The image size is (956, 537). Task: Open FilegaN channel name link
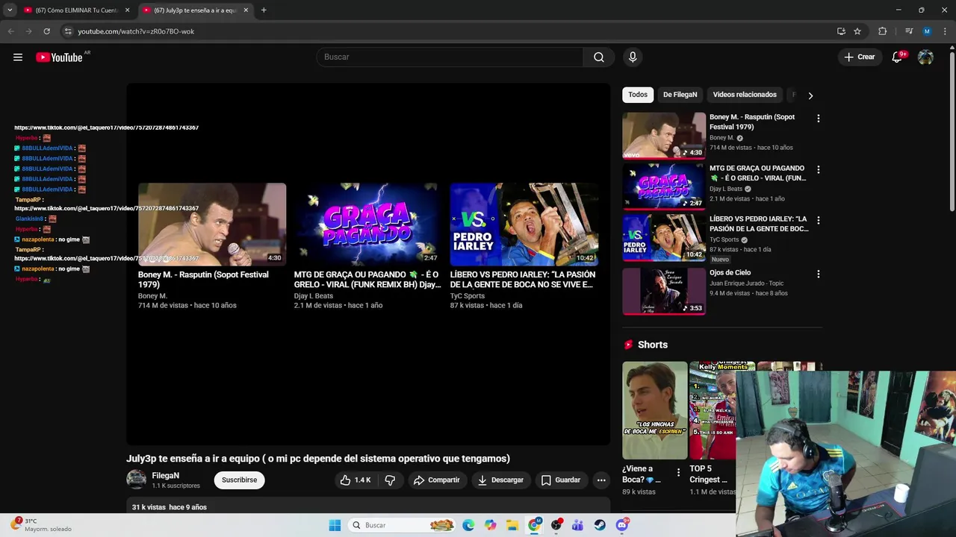pyautogui.click(x=166, y=476)
